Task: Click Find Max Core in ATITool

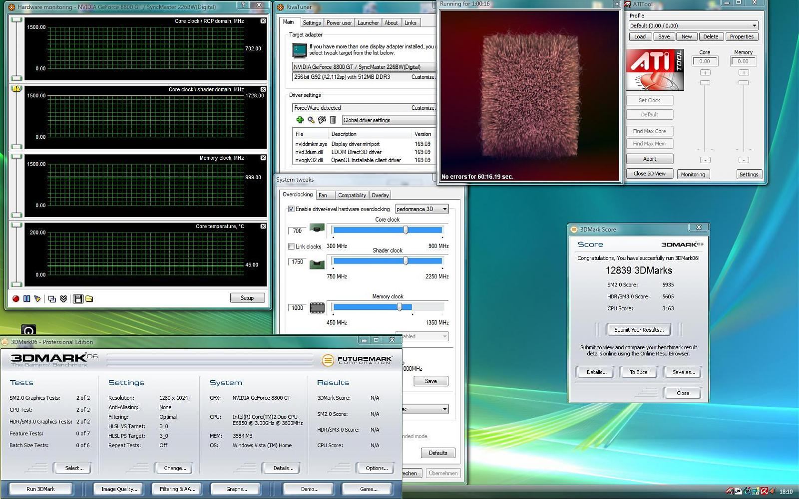Action: (x=649, y=131)
